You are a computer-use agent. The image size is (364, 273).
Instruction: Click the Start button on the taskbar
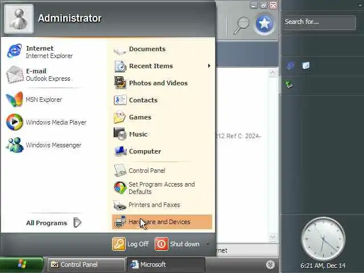(22, 264)
